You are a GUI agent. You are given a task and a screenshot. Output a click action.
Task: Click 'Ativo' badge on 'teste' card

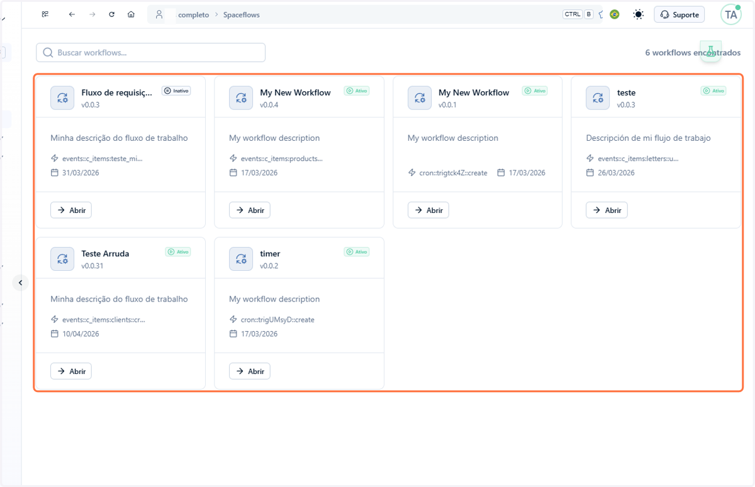pyautogui.click(x=713, y=90)
